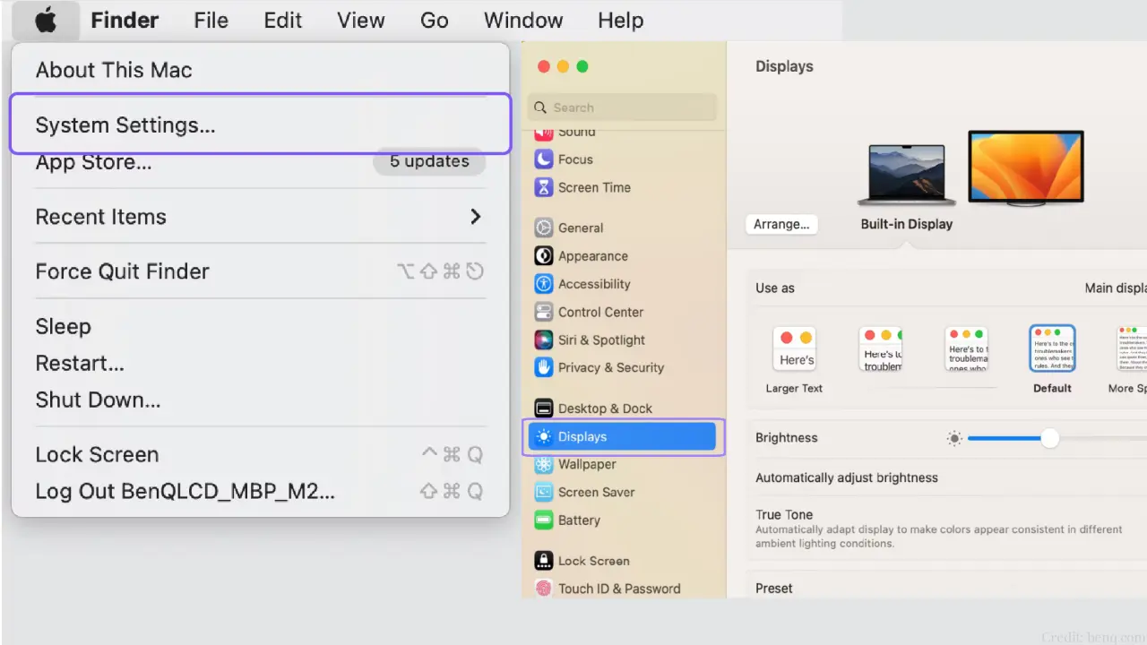Select the Larger Text resolution option
The image size is (1147, 645).
[x=794, y=361]
